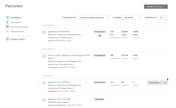Open the Выводить по count dropdown
176x108 pixels.
(162, 17)
